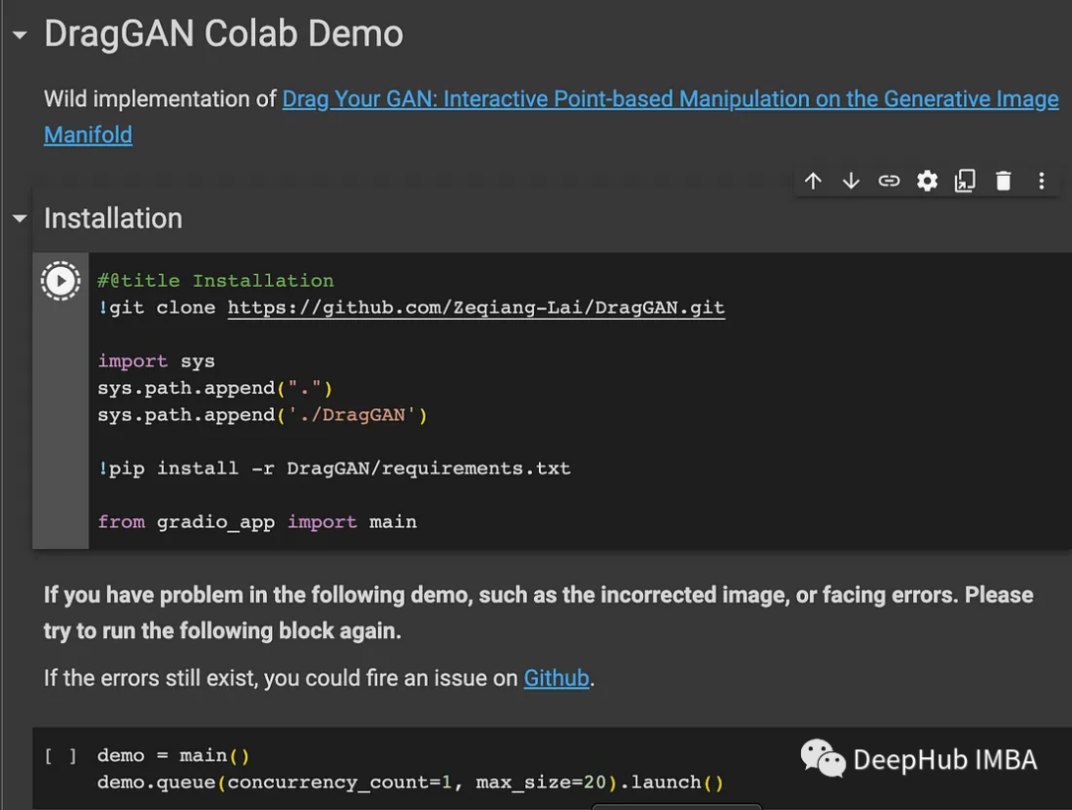Delete cell with trash icon
The height and width of the screenshot is (810, 1072).
click(x=1003, y=181)
